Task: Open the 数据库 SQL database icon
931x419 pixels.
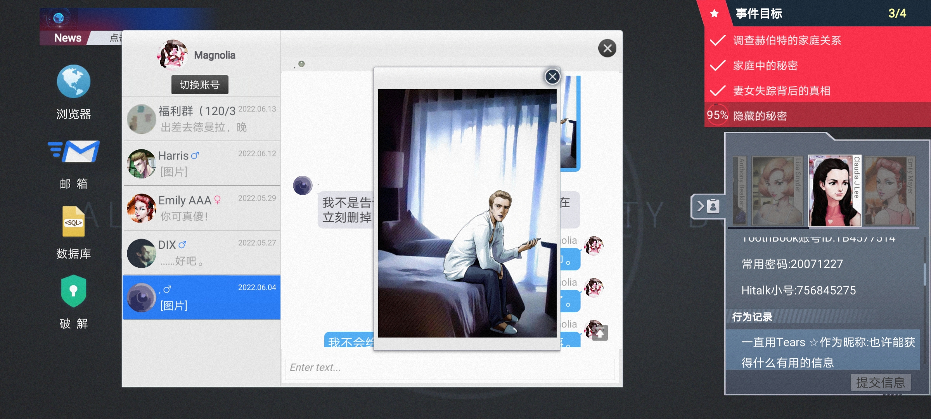Action: (x=74, y=221)
